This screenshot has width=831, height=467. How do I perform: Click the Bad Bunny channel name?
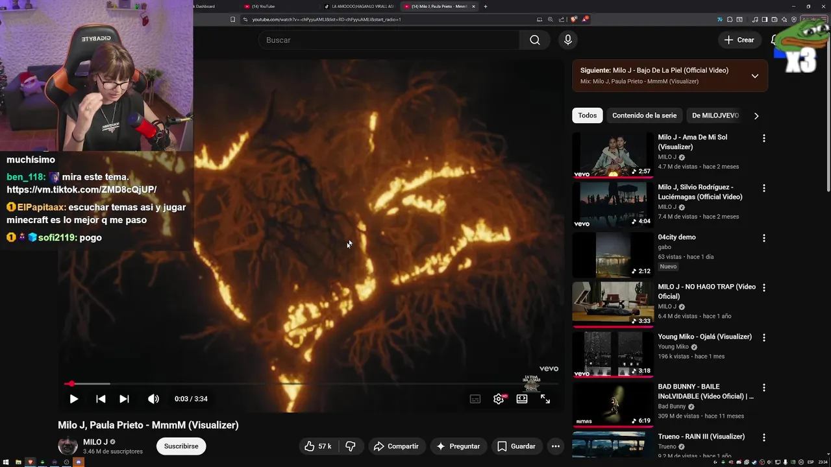tap(673, 407)
